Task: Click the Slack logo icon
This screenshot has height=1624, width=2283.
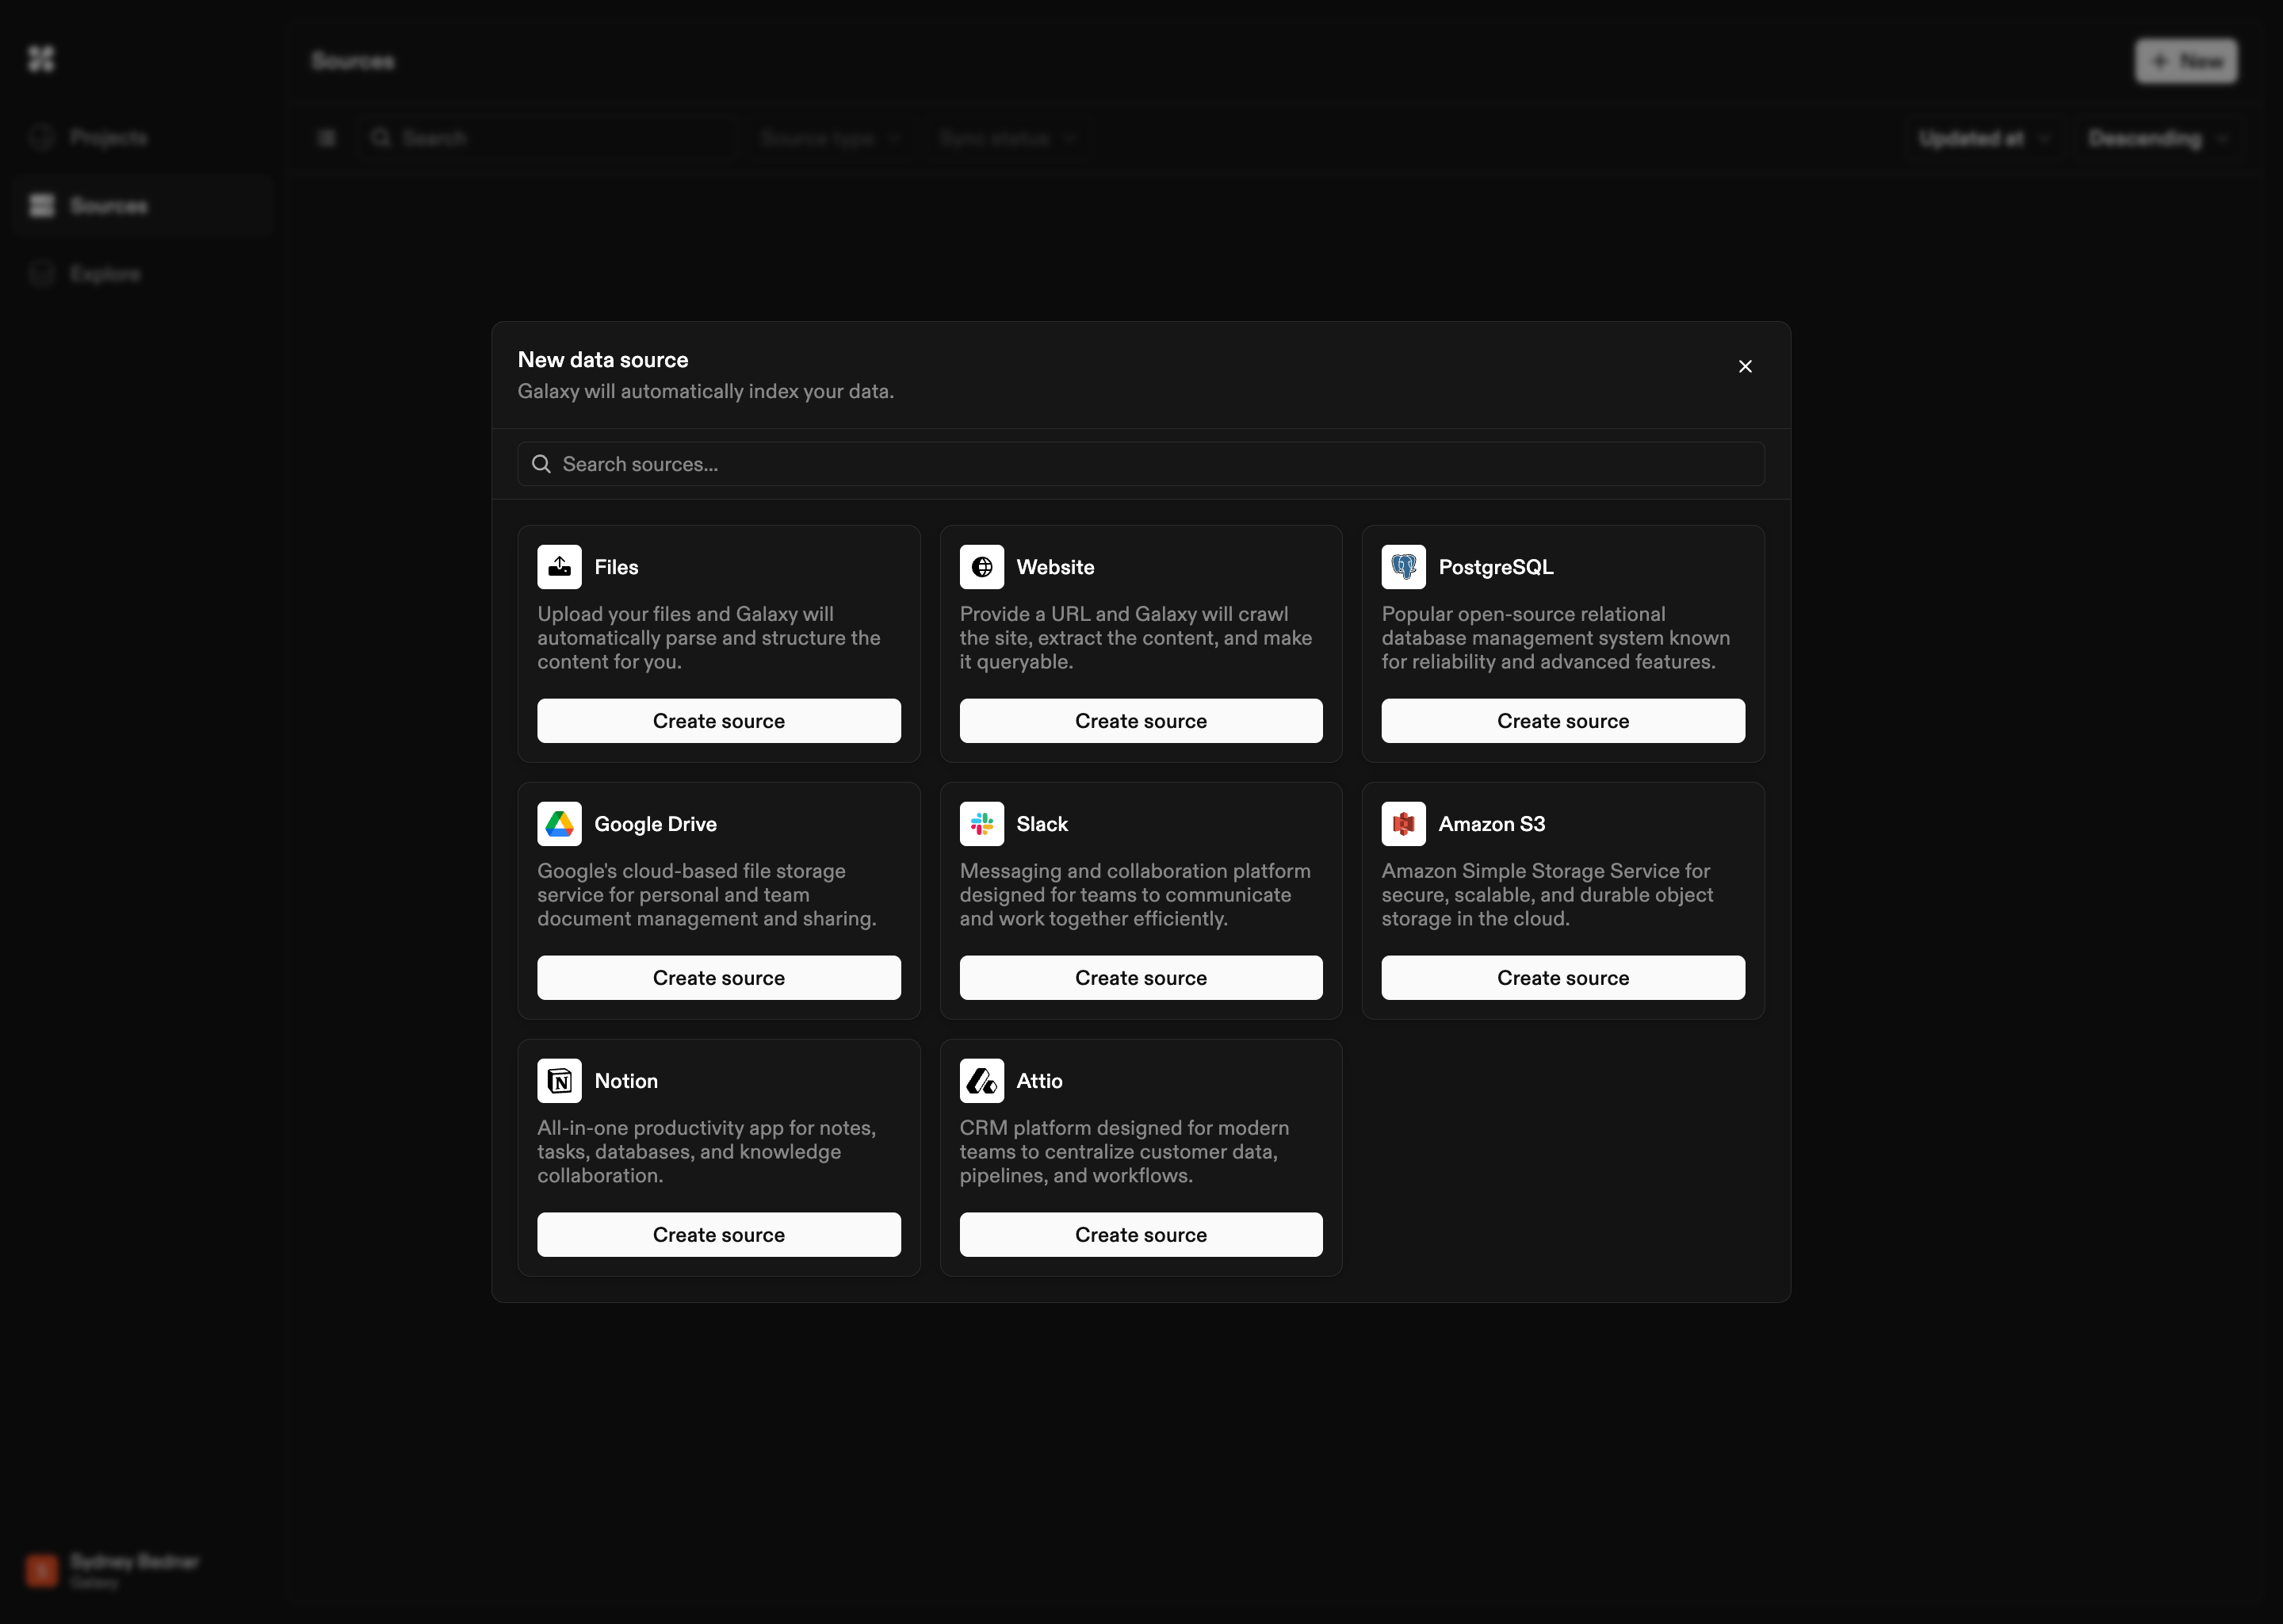Action: click(x=981, y=824)
